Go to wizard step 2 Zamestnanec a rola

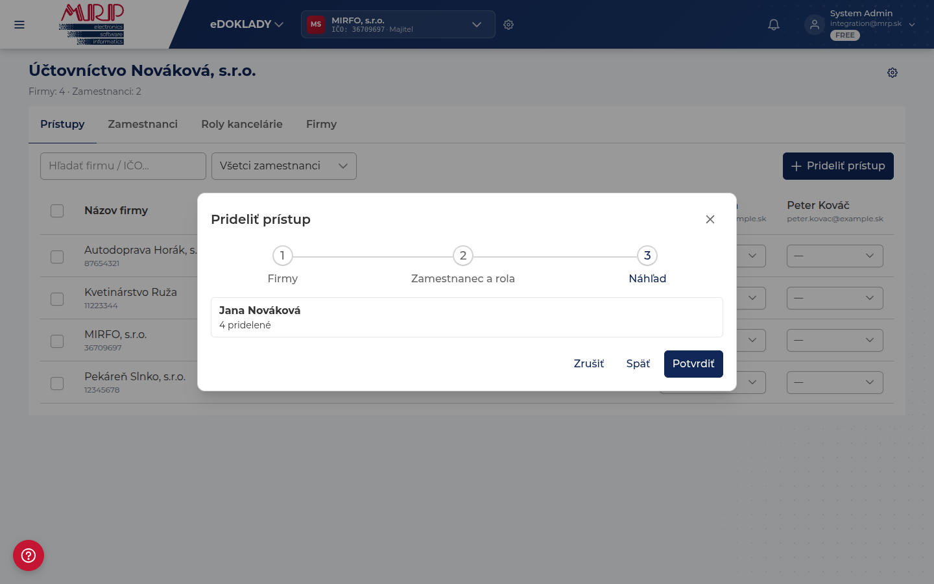click(x=463, y=265)
